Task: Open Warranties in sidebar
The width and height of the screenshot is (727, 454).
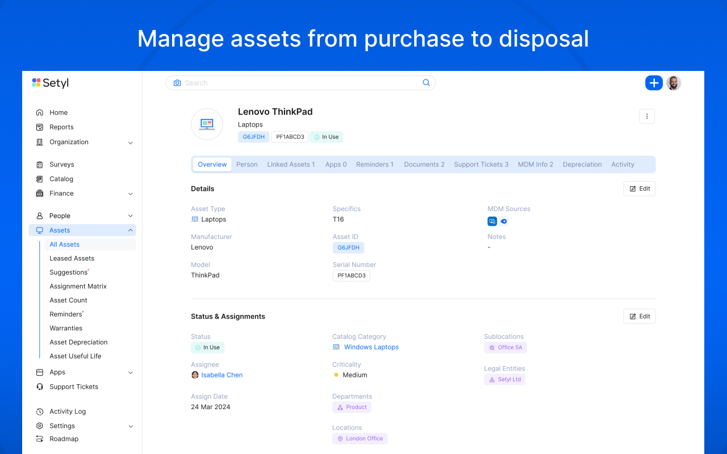Action: pyautogui.click(x=66, y=328)
